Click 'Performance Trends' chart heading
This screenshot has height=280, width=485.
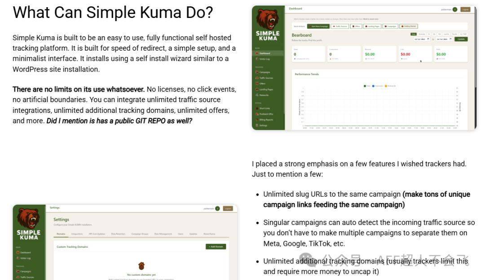click(x=307, y=74)
